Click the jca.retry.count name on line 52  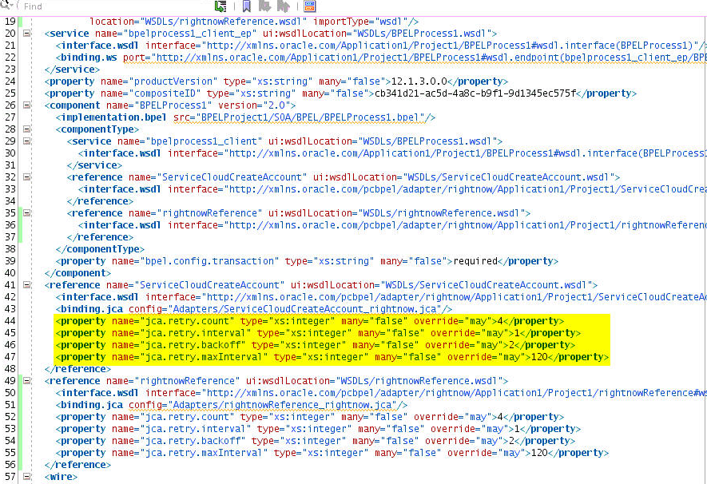(187, 417)
